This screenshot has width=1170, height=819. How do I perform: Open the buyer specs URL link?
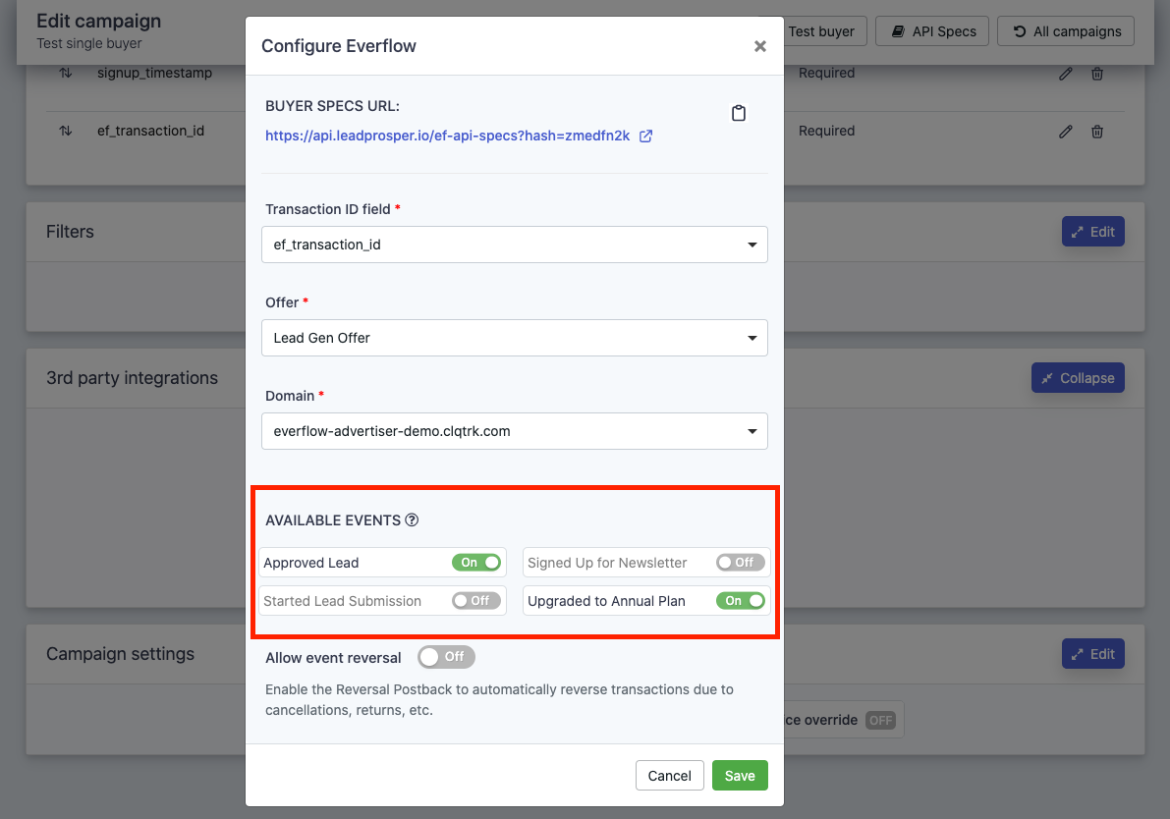tap(447, 136)
